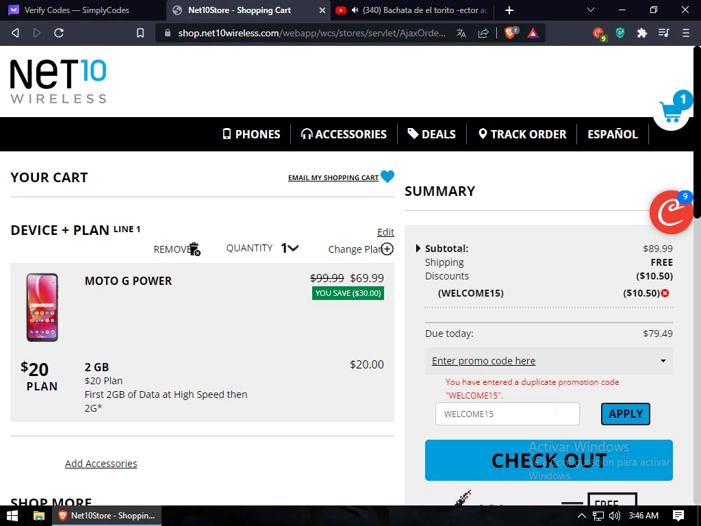Open the floating red coupon widget
The image size is (701, 526).
tap(672, 212)
